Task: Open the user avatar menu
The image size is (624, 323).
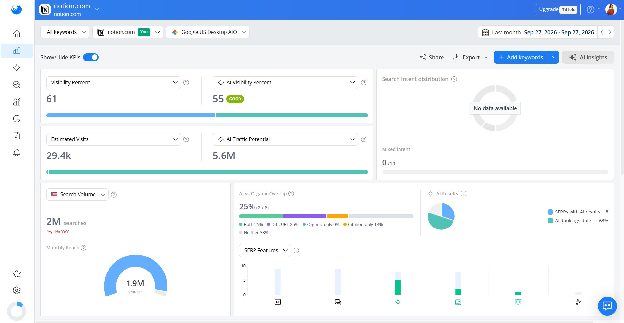Action: [x=611, y=9]
